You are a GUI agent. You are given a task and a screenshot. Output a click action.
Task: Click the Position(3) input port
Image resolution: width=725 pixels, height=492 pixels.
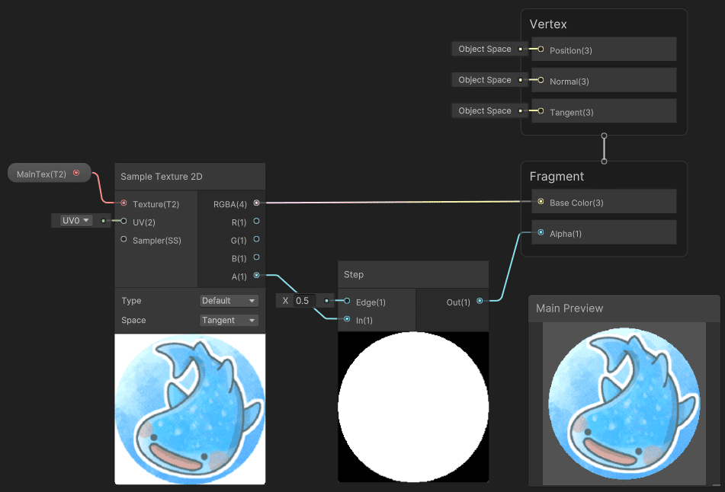tap(541, 49)
